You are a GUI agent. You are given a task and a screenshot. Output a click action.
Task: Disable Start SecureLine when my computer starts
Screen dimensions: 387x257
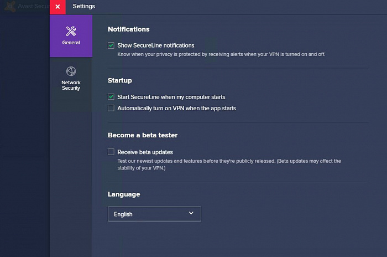tap(111, 97)
